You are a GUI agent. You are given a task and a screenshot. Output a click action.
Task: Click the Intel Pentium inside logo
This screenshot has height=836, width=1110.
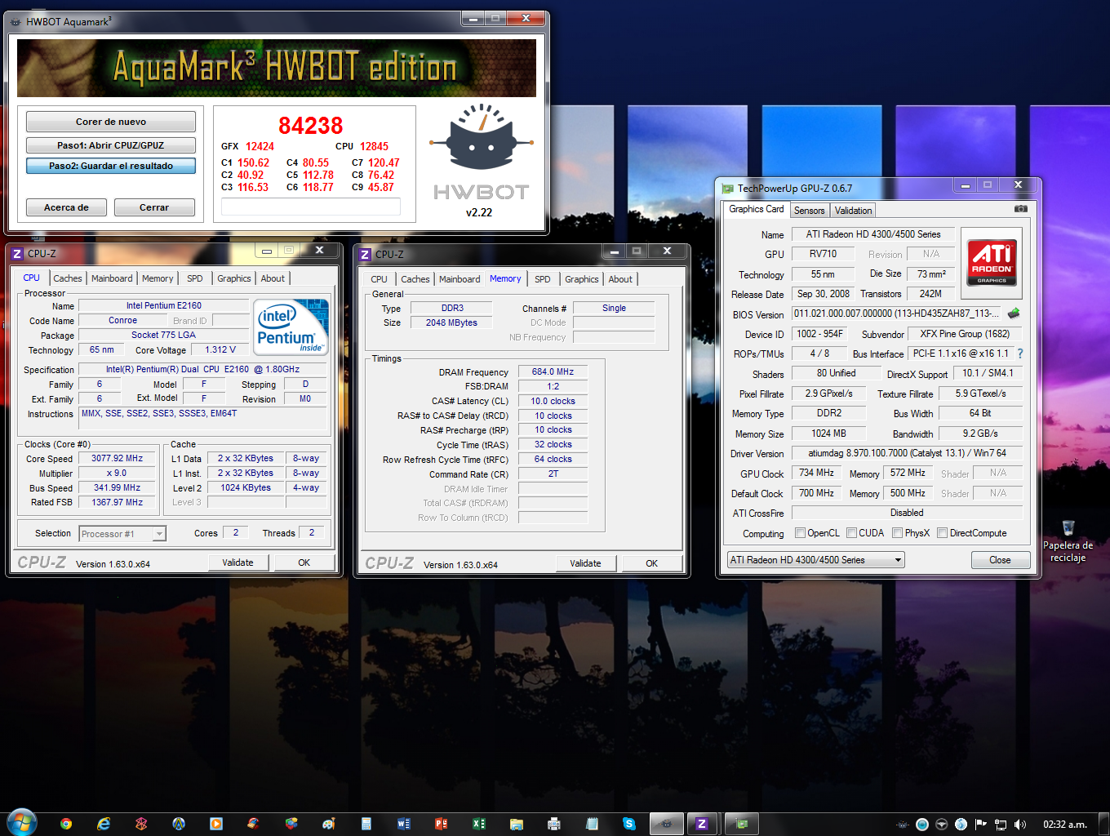coord(291,327)
